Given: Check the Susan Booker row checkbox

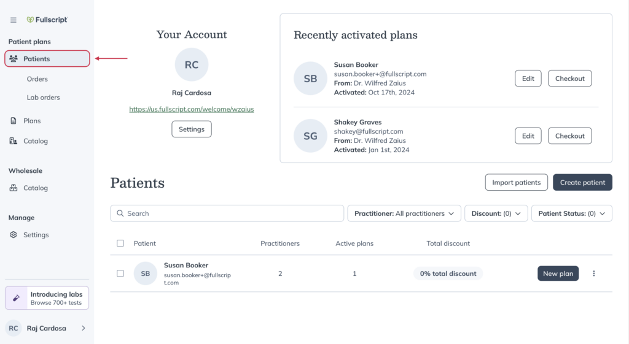Looking at the screenshot, I should coord(120,273).
